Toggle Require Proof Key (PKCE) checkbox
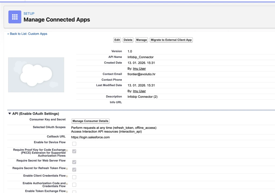Image resolution: width=275 pixels, height=193 pixels. 74,151
